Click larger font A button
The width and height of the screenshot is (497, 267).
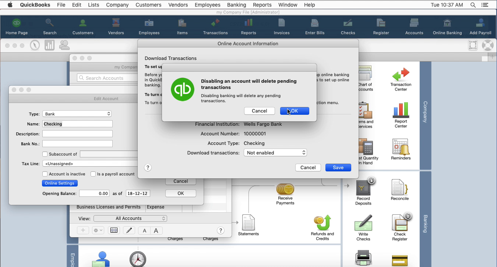(x=156, y=231)
